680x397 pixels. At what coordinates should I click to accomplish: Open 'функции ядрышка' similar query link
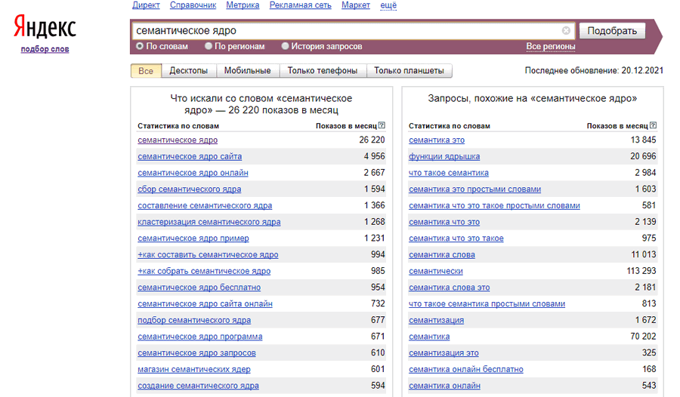pos(444,156)
